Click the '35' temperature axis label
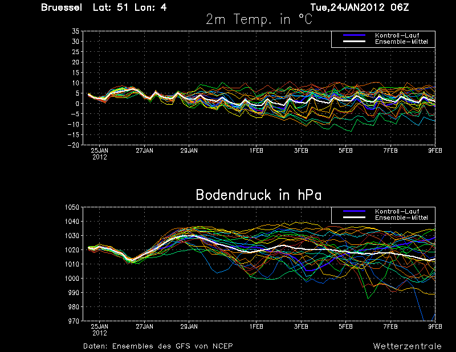The height and width of the screenshot is (352, 456). coord(76,31)
